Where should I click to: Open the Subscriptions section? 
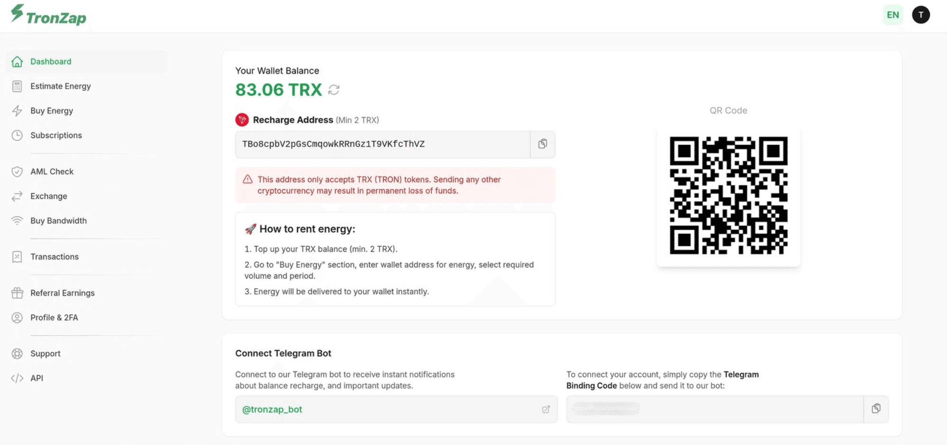55,135
